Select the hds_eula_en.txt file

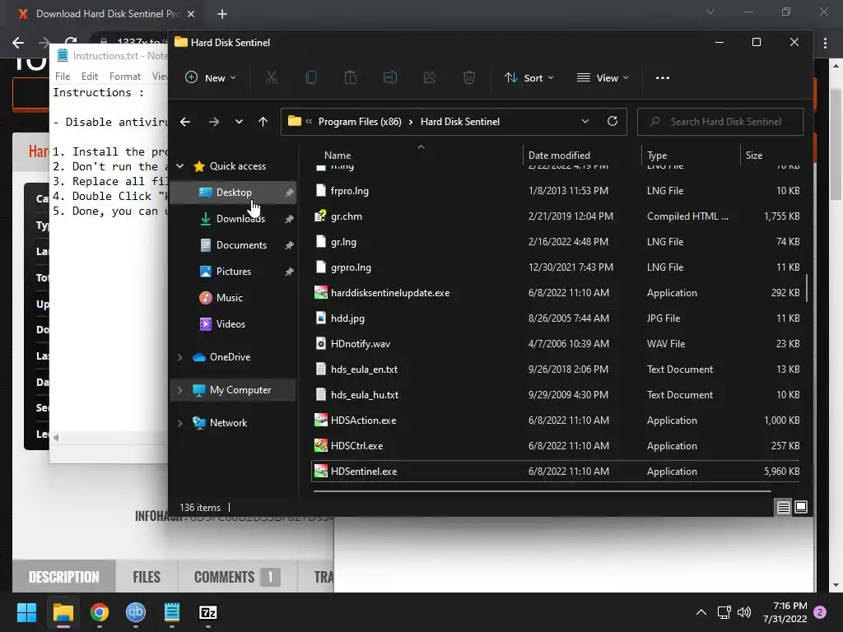[556, 369]
